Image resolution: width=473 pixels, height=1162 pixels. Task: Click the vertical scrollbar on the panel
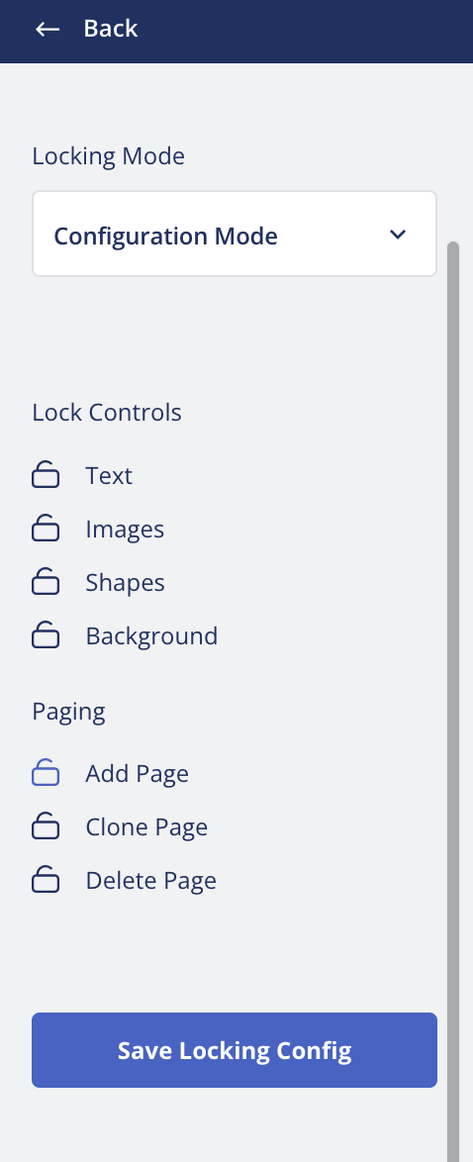click(x=453, y=697)
